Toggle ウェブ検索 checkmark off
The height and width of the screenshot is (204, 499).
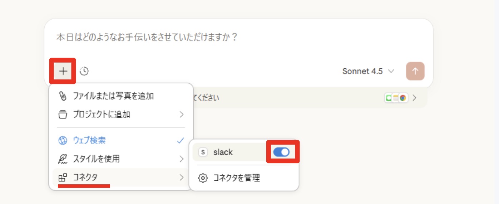181,140
